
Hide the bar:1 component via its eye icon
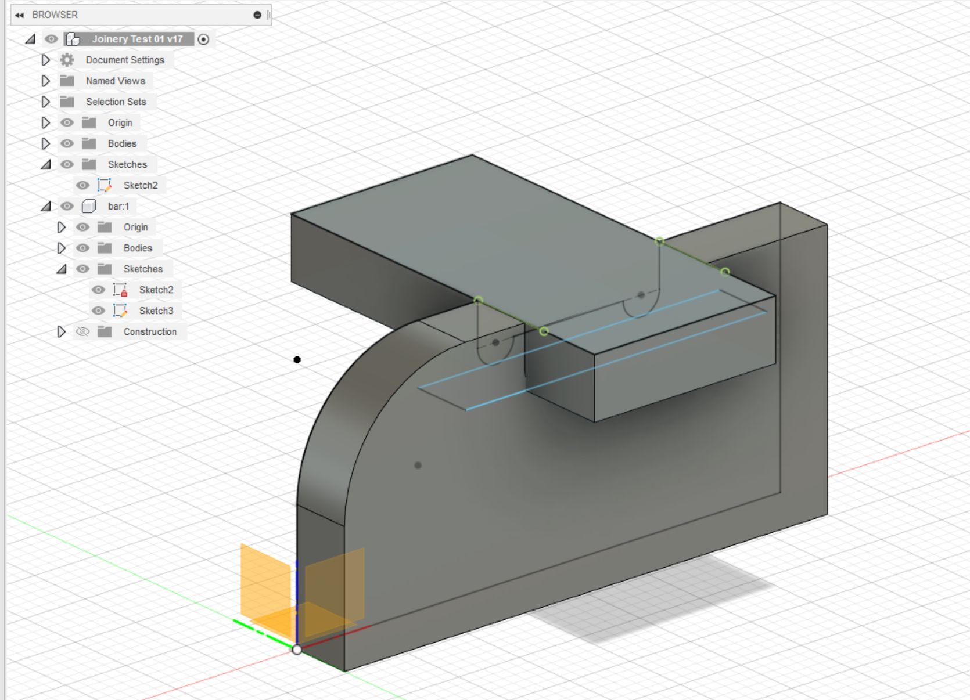tap(67, 206)
